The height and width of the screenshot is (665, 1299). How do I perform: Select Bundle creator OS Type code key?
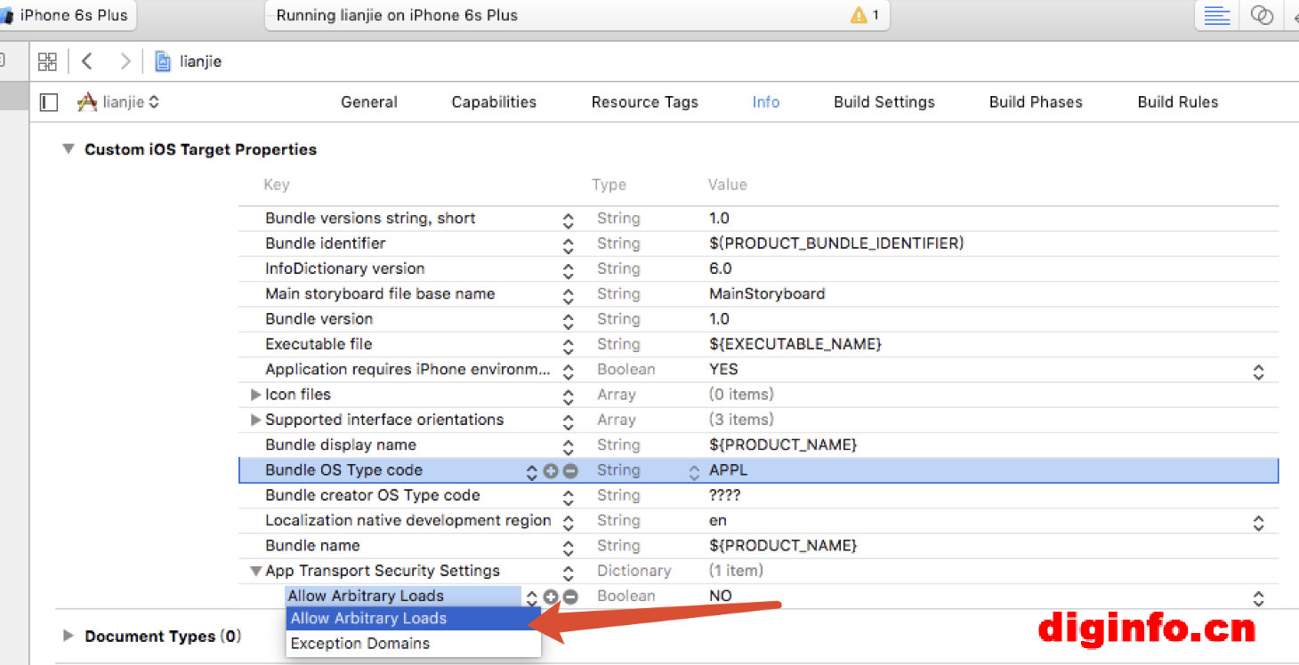(373, 495)
